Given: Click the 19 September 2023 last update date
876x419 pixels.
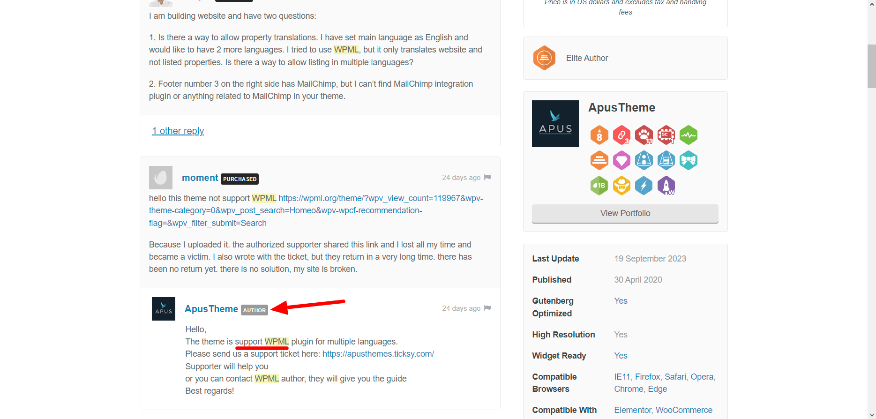Looking at the screenshot, I should click(650, 259).
